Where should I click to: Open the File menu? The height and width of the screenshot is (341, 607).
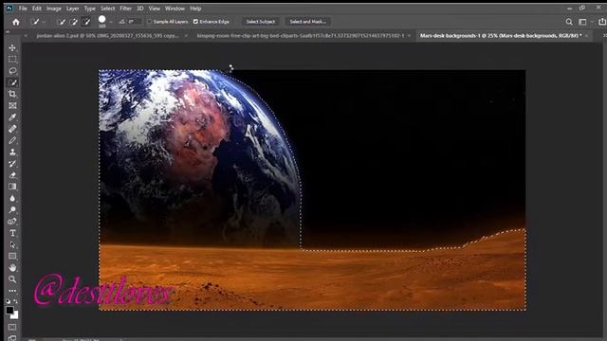pos(23,9)
